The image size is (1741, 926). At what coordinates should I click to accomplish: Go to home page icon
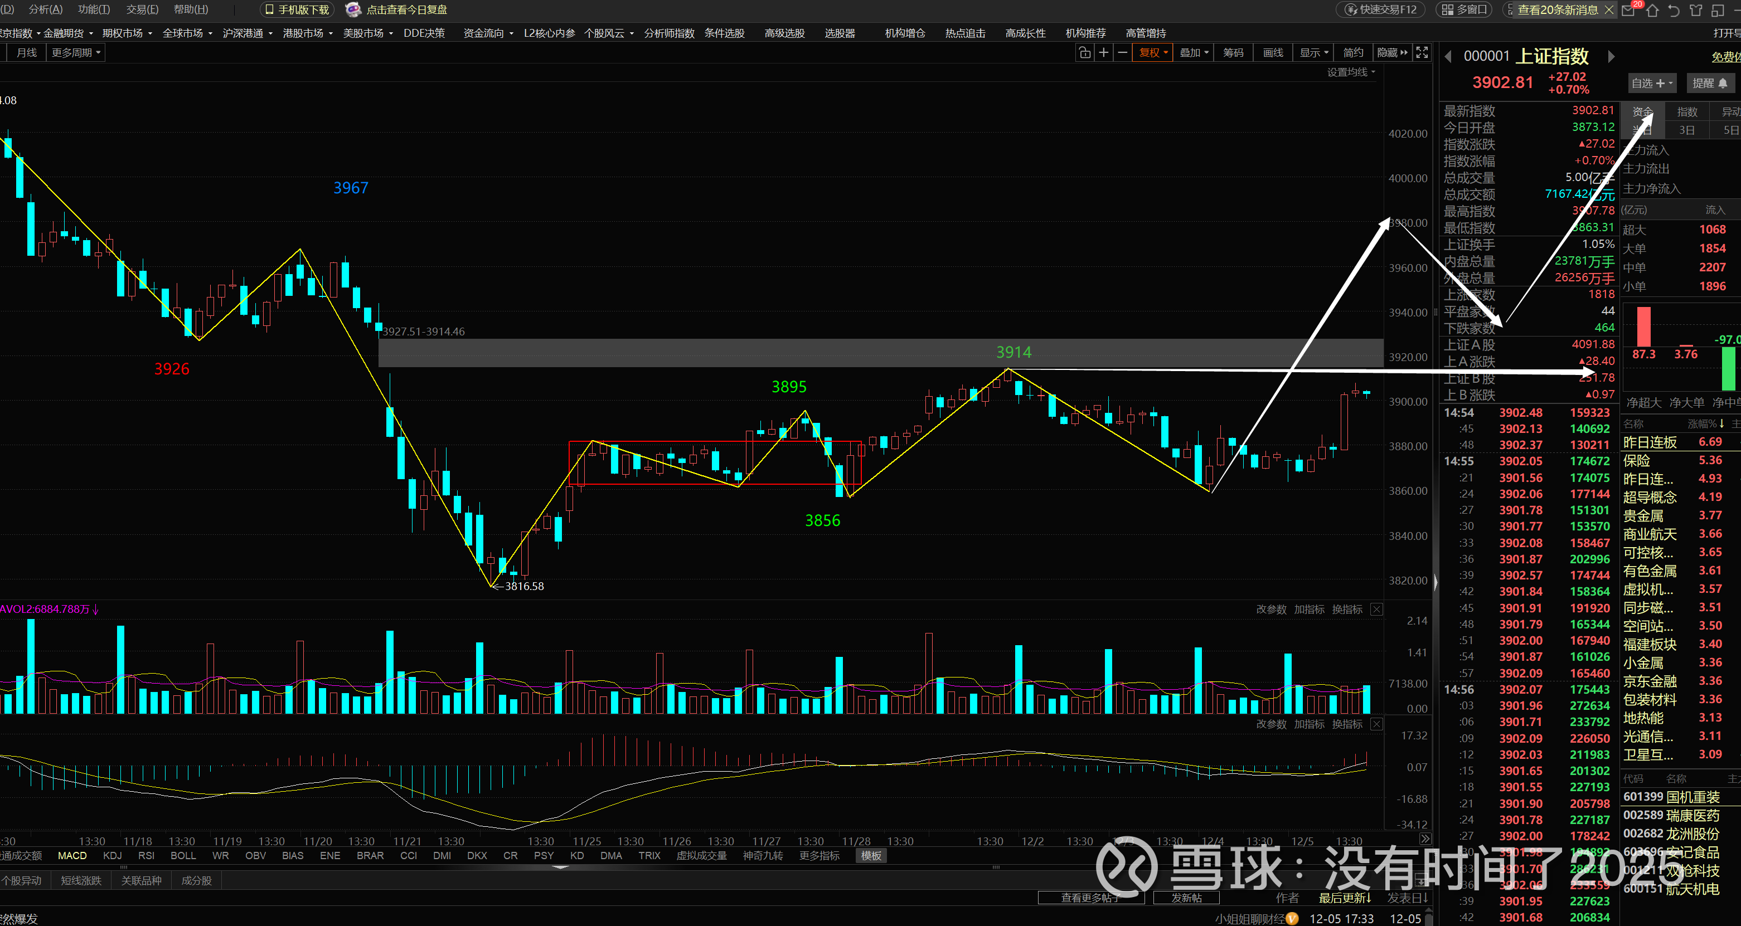coord(1652,10)
